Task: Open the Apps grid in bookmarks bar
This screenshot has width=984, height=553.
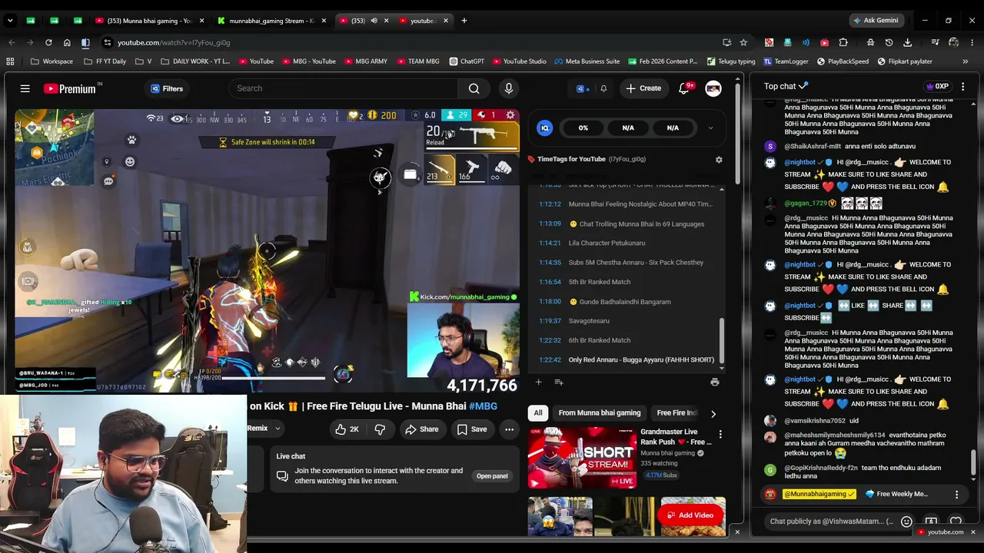Action: coord(10,61)
